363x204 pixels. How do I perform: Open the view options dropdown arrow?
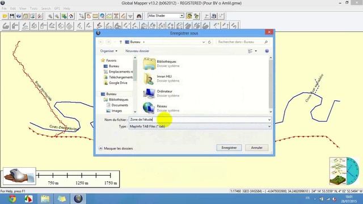point(256,51)
